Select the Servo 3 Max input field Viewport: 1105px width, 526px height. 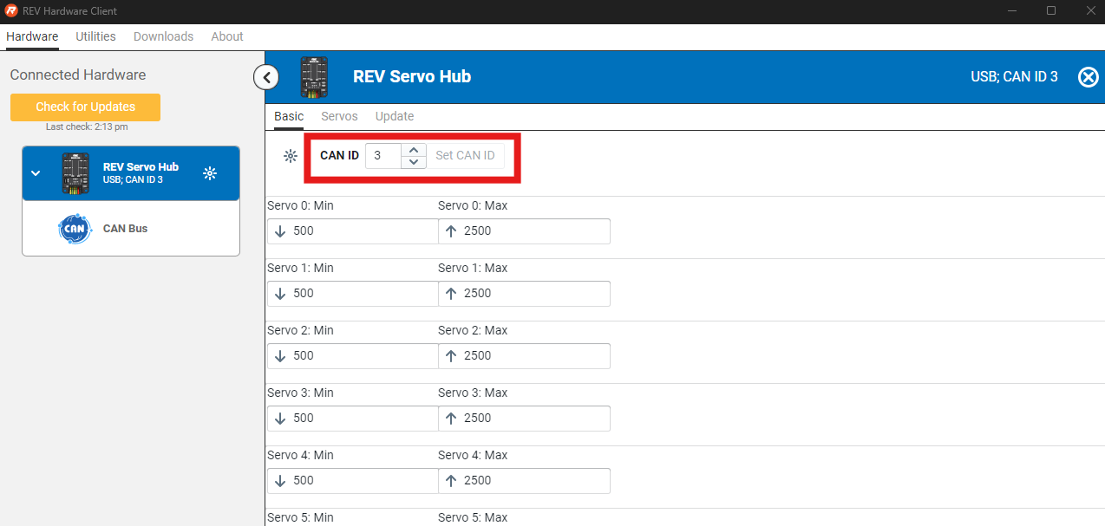click(x=531, y=419)
